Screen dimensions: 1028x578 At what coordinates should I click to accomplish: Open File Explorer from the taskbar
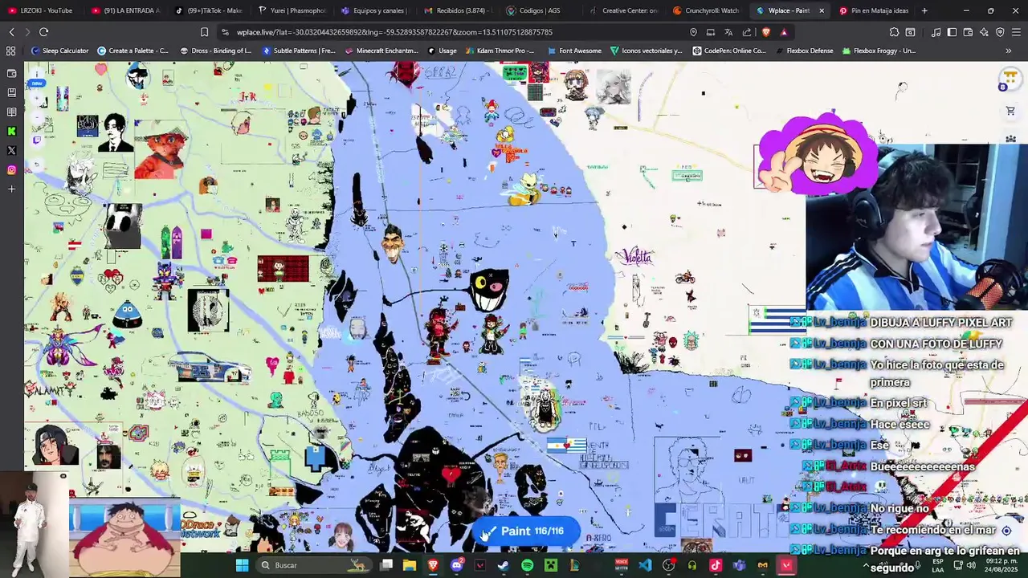(x=410, y=565)
